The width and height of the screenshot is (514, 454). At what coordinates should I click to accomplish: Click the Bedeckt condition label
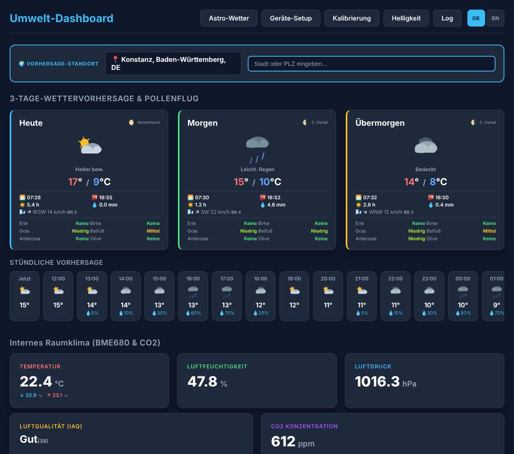coord(426,169)
